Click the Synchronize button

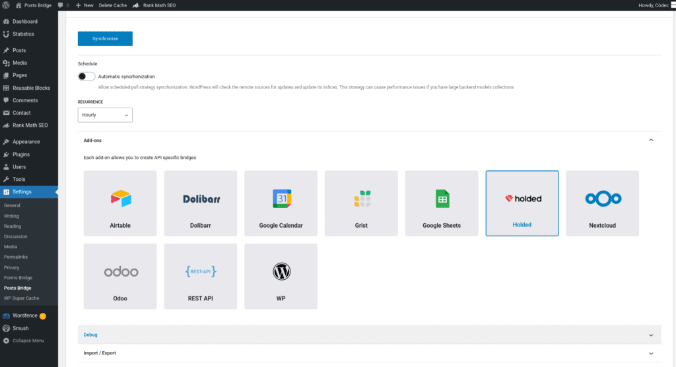(x=105, y=39)
